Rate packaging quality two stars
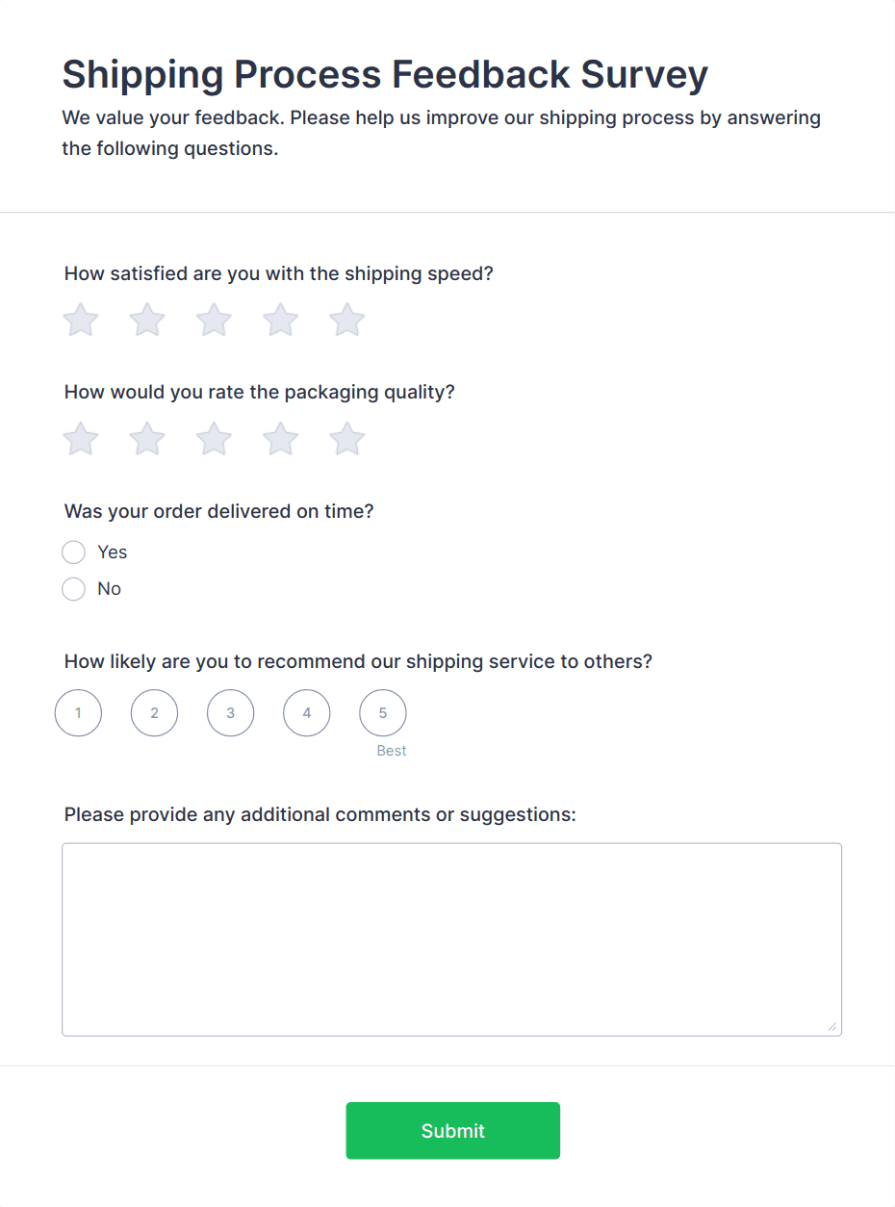Image resolution: width=895 pixels, height=1207 pixels. (x=147, y=439)
